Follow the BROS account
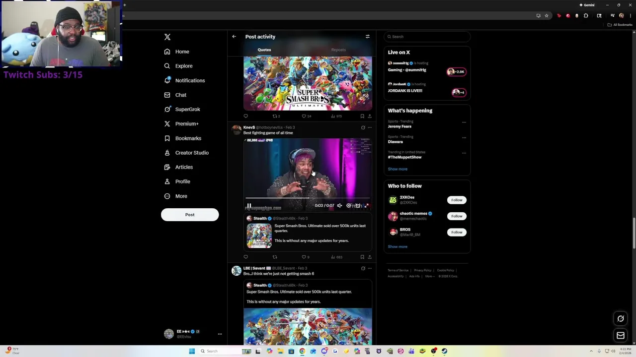636x357 pixels. 457,232
